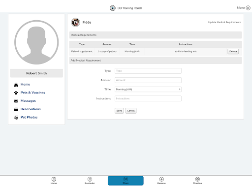Click the Save button

point(119,111)
